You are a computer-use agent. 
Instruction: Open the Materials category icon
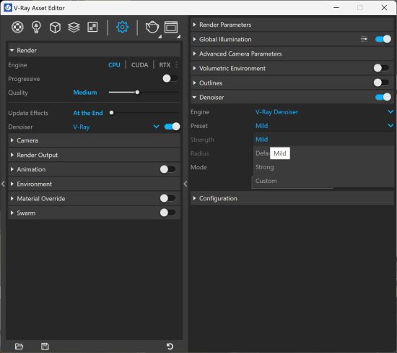tap(17, 27)
